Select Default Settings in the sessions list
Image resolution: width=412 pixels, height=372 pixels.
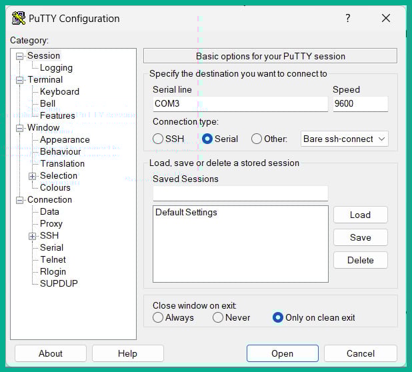[186, 213]
